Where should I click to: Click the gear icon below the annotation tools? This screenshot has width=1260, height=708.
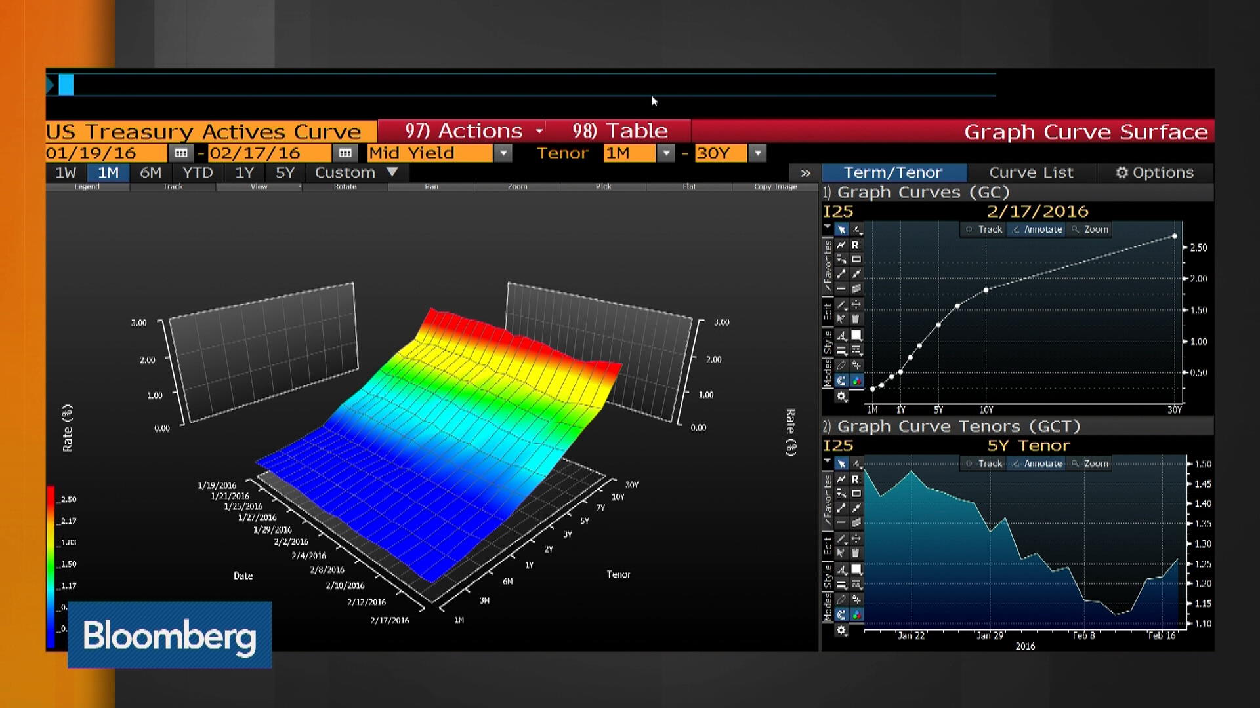[841, 396]
